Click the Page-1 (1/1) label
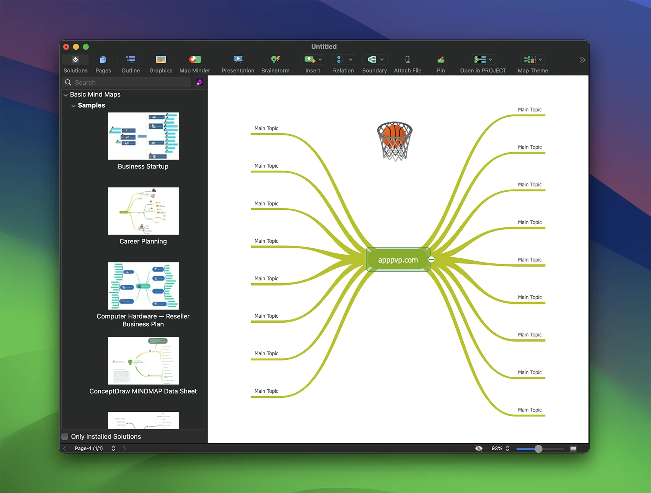The image size is (651, 493). 89,449
